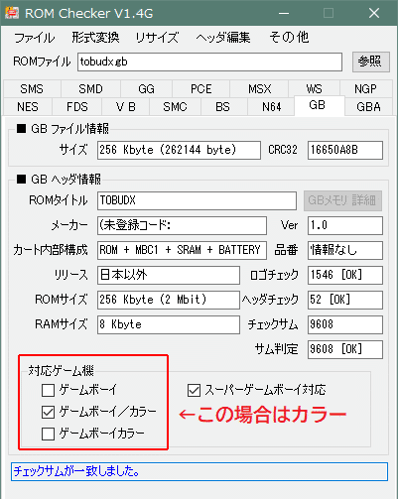The width and height of the screenshot is (398, 499).
Task: Open the リサイズ menu
Action: click(x=157, y=38)
